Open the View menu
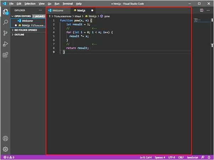 click(x=42, y=4)
